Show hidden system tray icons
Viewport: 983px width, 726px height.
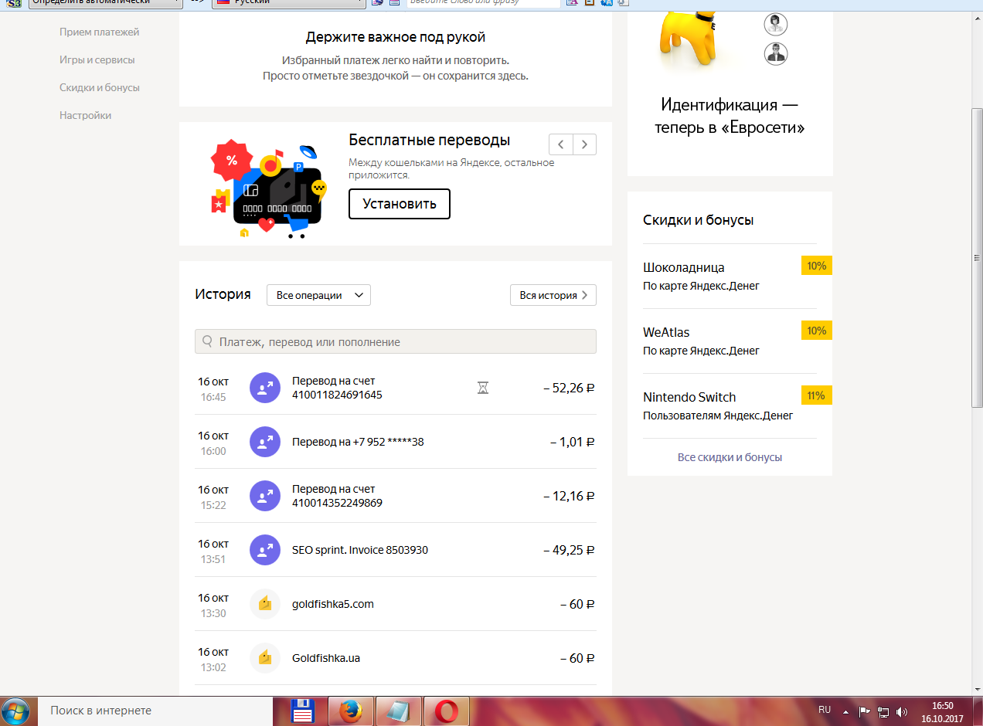[846, 711]
